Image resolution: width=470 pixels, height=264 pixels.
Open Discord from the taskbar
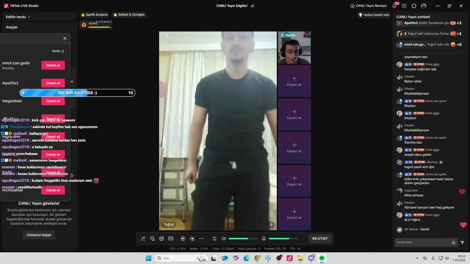pyautogui.click(x=311, y=258)
